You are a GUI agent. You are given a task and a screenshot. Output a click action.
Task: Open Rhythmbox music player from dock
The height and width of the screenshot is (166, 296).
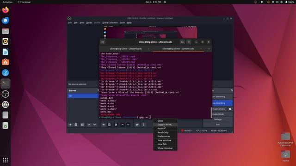click(5, 41)
